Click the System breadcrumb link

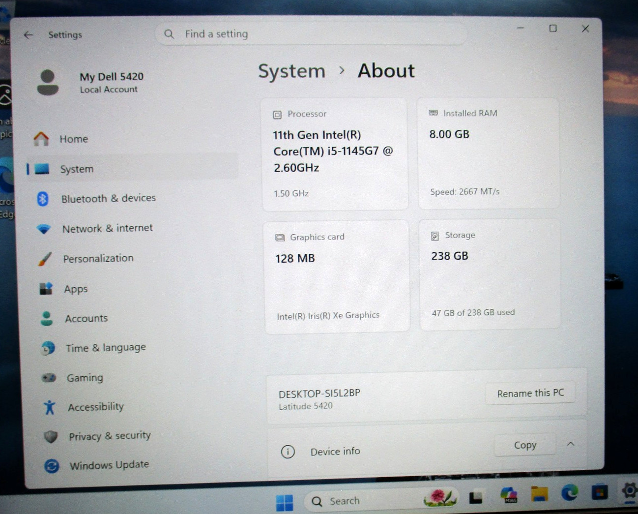(292, 71)
